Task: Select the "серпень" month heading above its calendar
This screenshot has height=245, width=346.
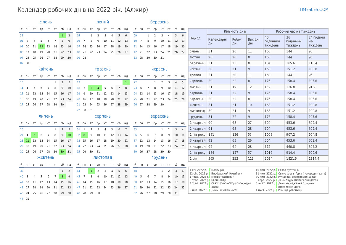Action: (103, 116)
